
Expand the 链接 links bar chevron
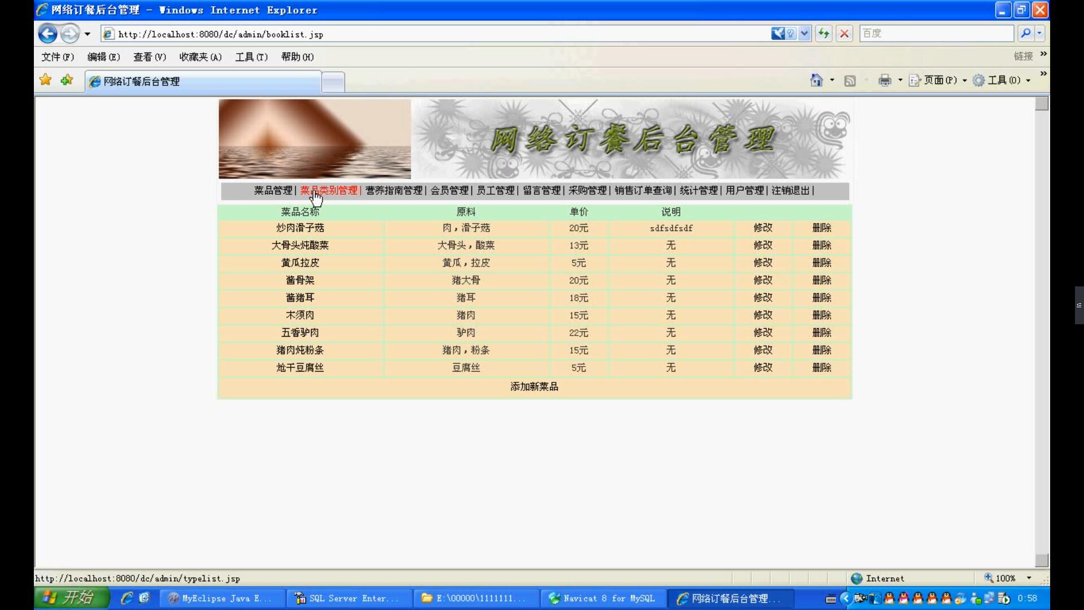(1043, 54)
